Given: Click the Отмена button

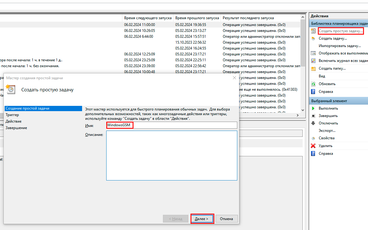Looking at the screenshot, I should point(226,219).
